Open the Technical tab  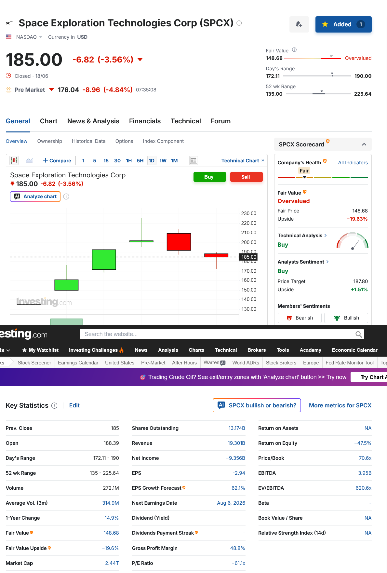(x=186, y=121)
